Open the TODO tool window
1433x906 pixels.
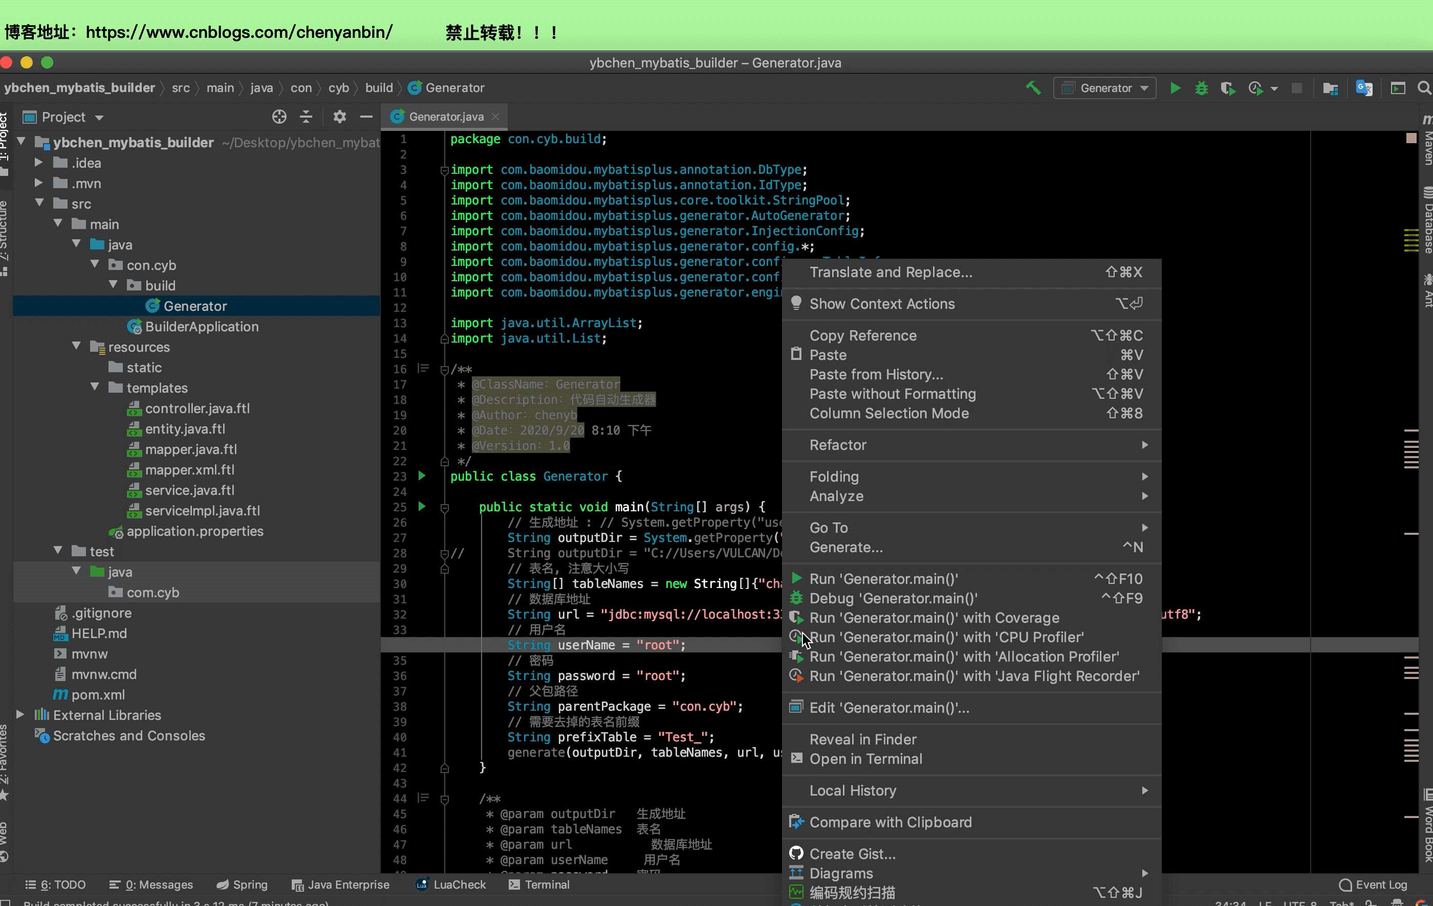(x=55, y=885)
